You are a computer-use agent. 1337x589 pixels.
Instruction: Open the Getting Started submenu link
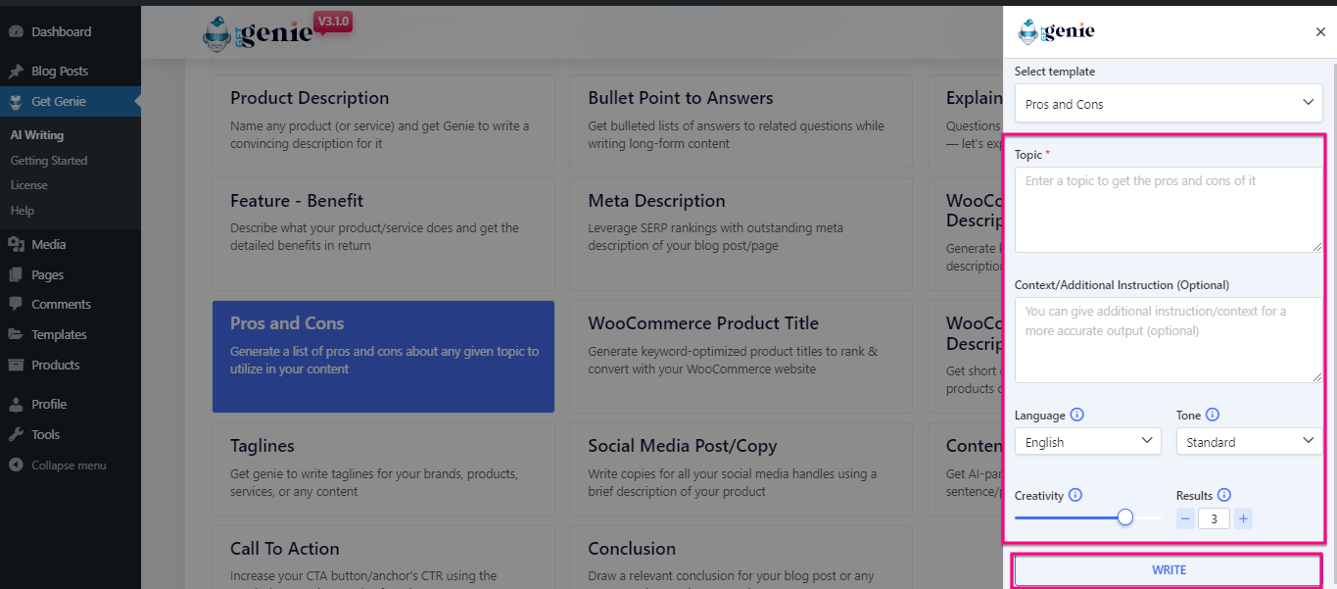(x=49, y=161)
